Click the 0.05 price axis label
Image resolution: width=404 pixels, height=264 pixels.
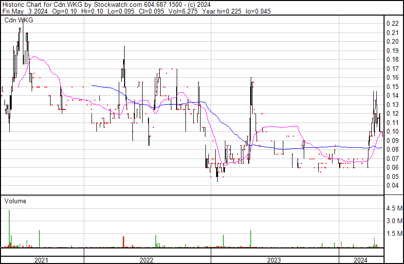point(392,176)
